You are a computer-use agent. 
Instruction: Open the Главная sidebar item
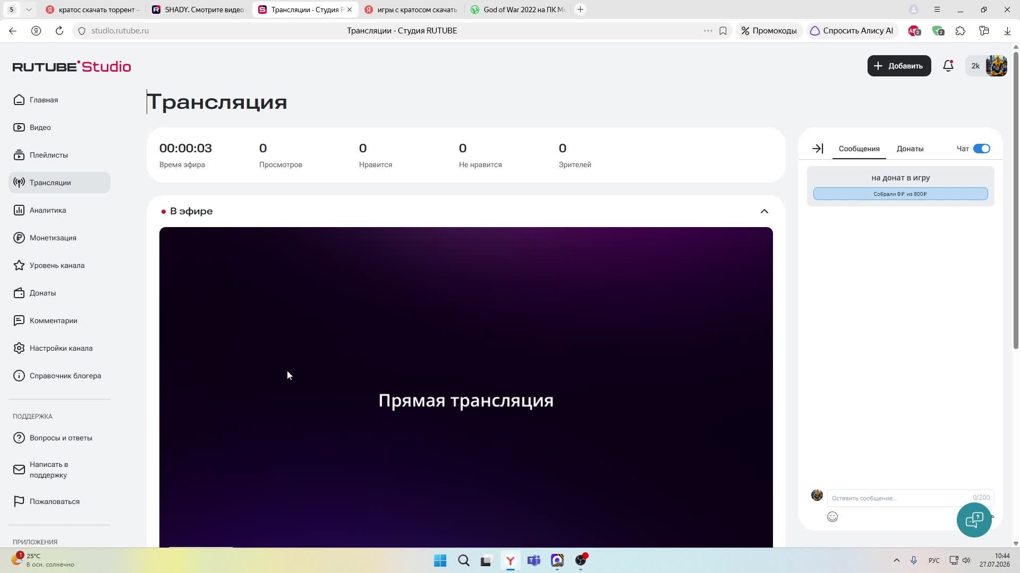59,100
